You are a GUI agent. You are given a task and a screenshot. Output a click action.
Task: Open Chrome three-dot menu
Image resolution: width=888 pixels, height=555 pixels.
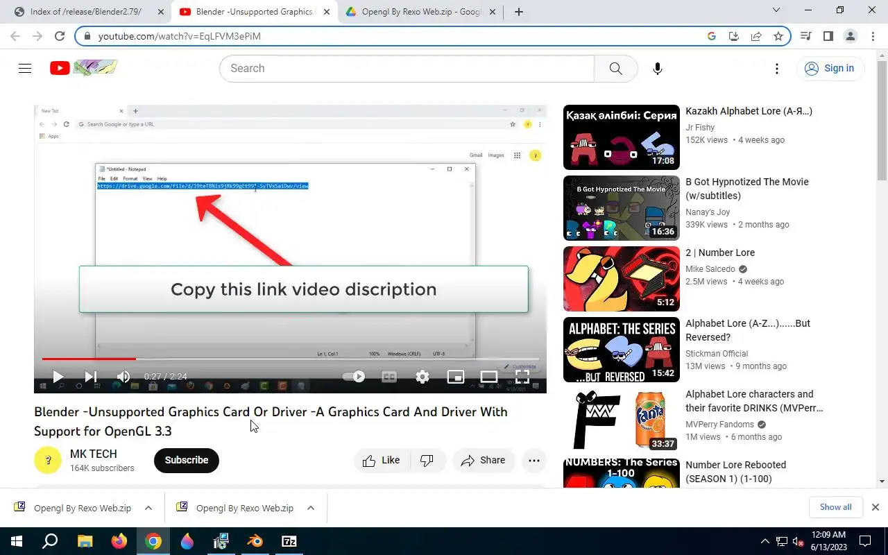pos(872,36)
